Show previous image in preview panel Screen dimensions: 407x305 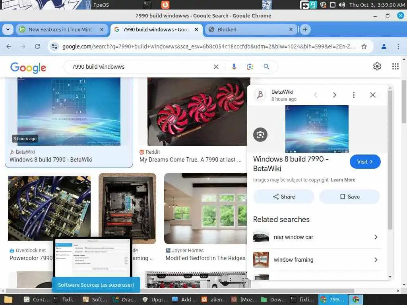point(316,95)
